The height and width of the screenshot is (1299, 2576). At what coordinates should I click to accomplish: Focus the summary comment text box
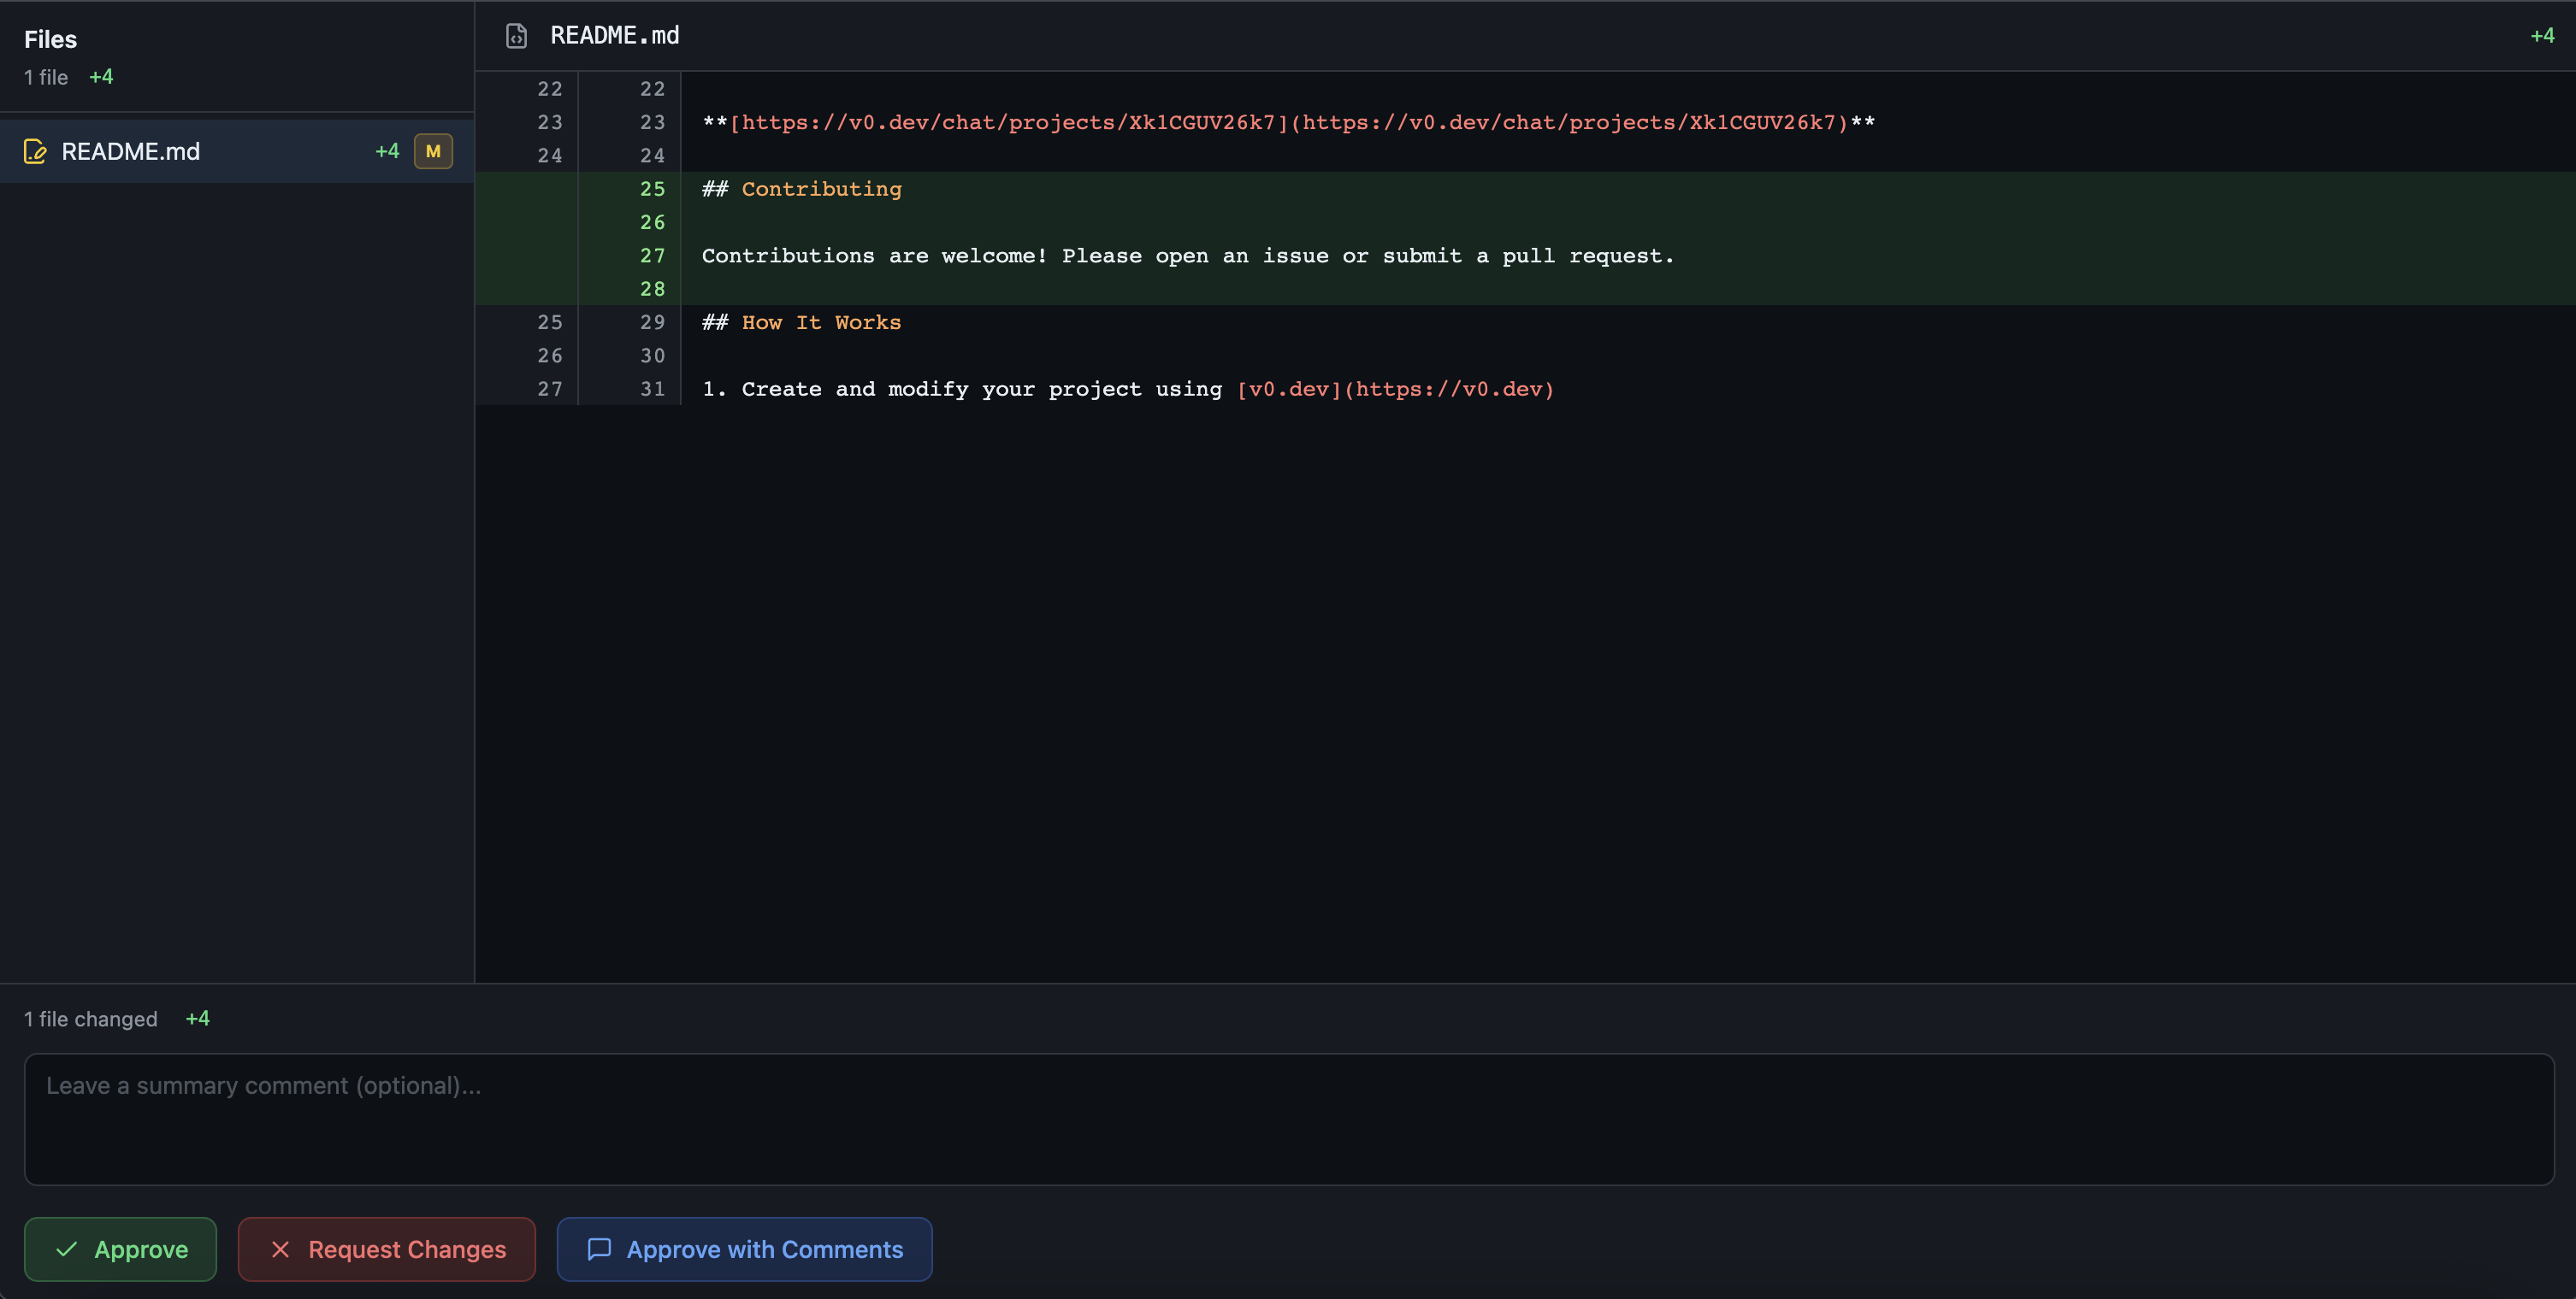(1288, 1120)
